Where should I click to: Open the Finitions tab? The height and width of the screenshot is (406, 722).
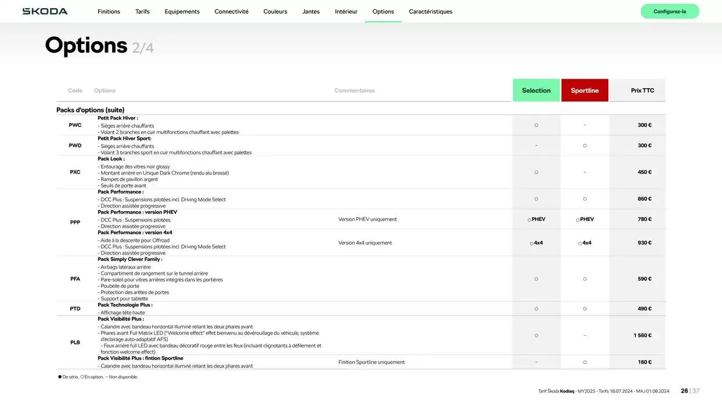(109, 12)
